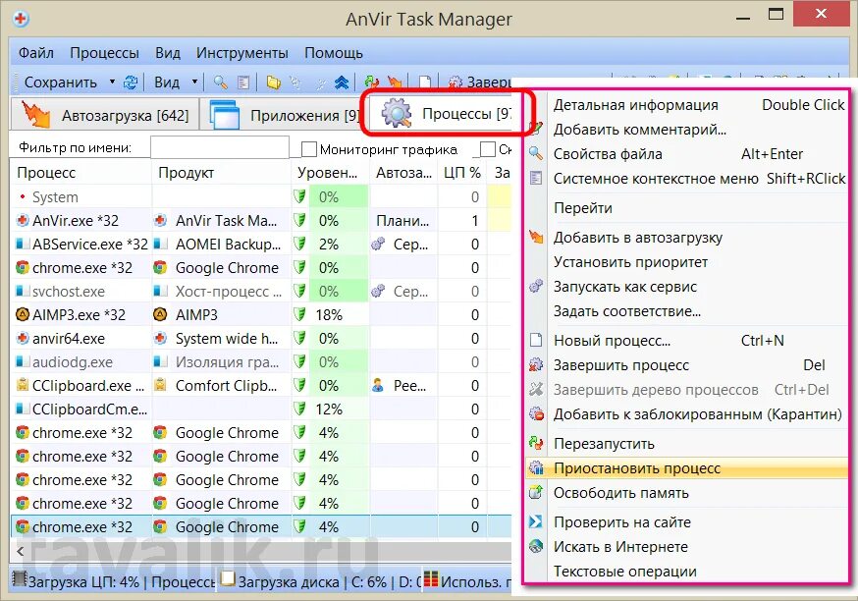Click the memory usage icon in status bar
Viewport: 858px width, 601px height.
tap(431, 579)
